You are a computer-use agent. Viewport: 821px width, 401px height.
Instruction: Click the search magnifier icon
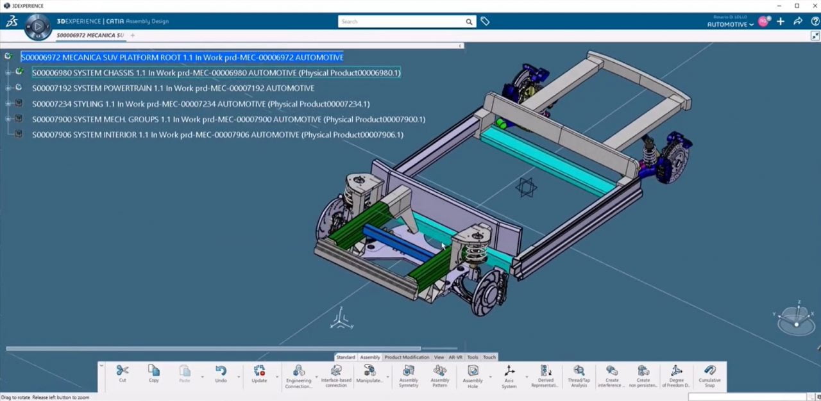(469, 22)
